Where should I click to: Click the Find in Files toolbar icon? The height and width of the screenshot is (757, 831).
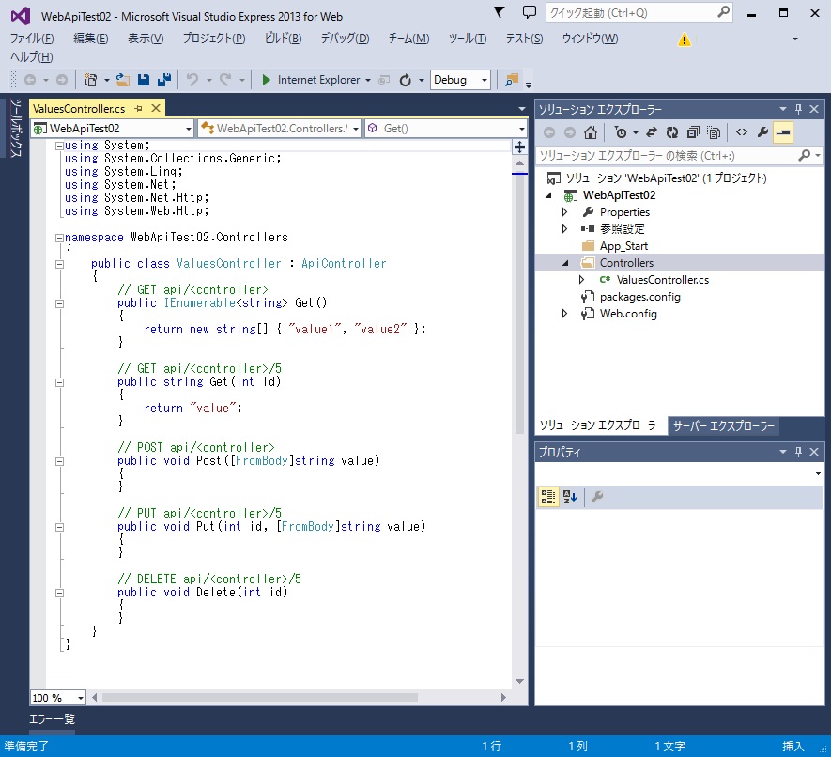(x=512, y=80)
